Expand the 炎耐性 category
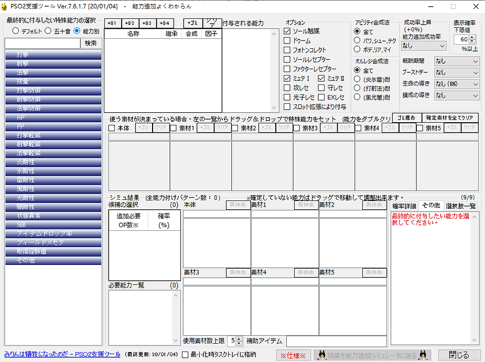The height and width of the screenshot is (362, 485). 53,163
